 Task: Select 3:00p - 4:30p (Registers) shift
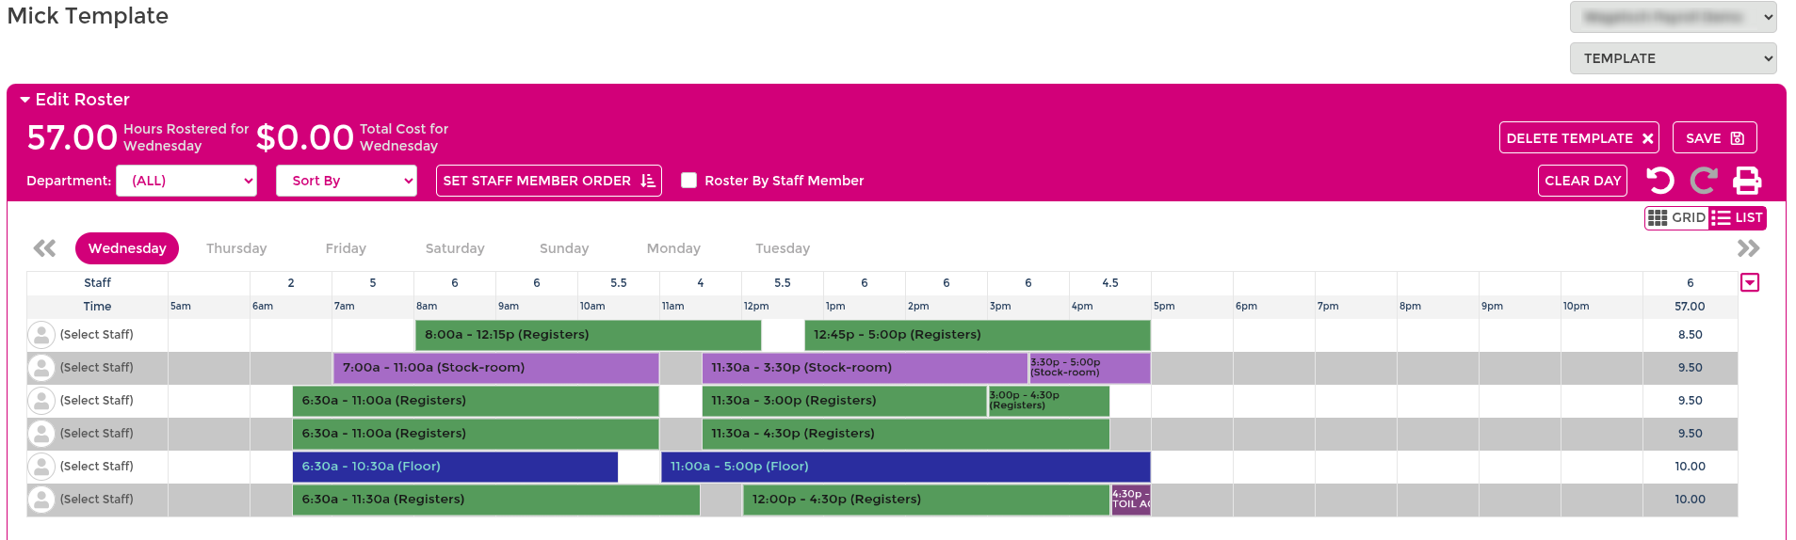tap(1048, 401)
